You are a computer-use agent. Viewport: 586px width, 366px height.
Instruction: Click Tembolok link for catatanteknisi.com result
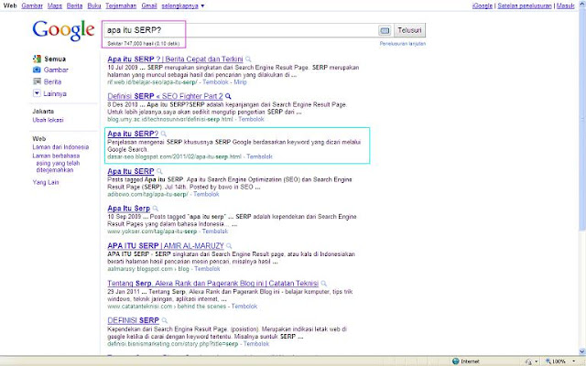point(244,307)
